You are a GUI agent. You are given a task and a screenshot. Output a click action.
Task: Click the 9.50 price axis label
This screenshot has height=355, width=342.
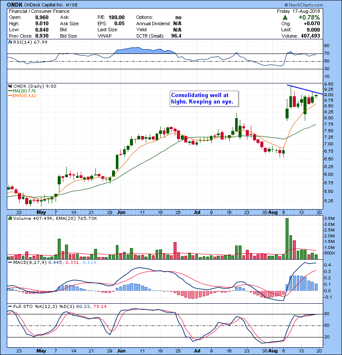[x=329, y=84]
